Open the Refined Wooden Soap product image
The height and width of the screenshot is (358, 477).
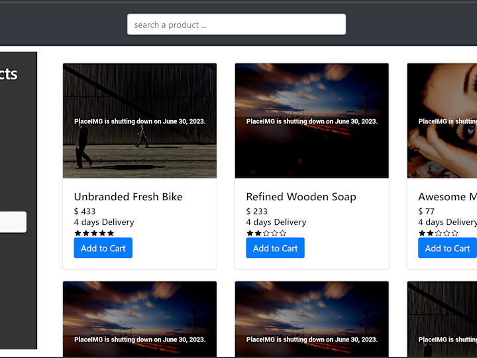click(x=312, y=121)
